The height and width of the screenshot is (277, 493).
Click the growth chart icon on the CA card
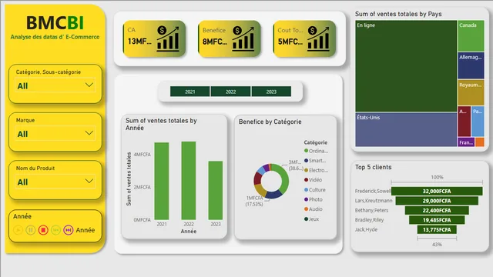(x=168, y=38)
